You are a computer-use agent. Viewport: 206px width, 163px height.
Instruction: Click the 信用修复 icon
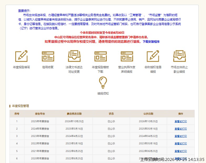pyautogui.click(x=48, y=56)
